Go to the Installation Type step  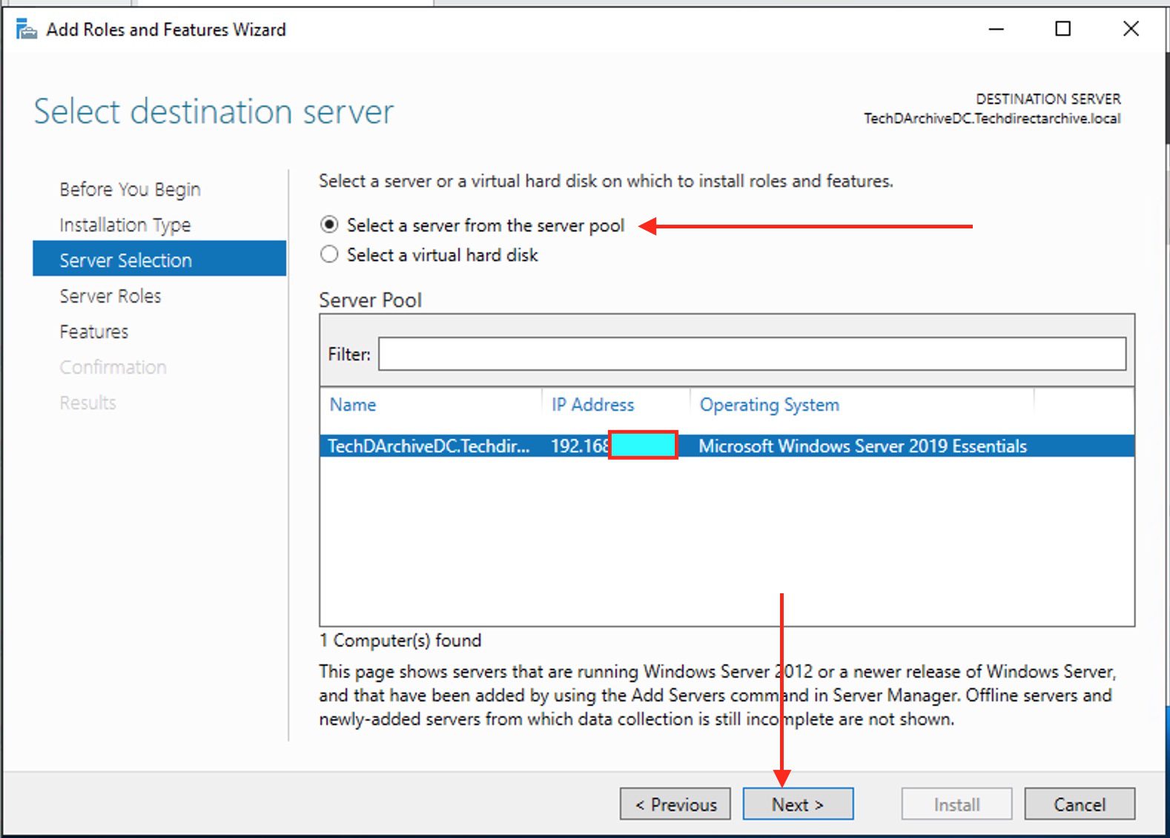pyautogui.click(x=125, y=225)
